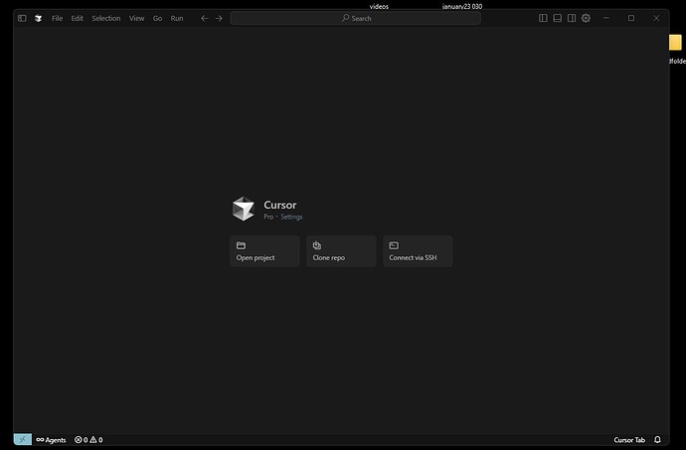Viewport: 686px width, 450px height.
Task: Open notifications bell icon
Action: pyautogui.click(x=657, y=439)
